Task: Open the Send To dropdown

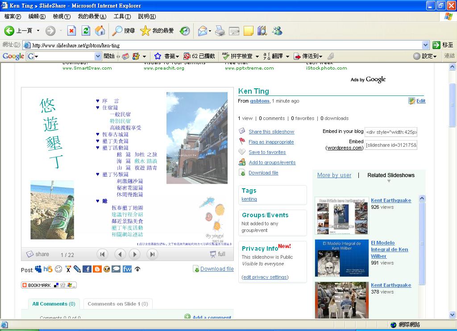Action: pos(320,56)
